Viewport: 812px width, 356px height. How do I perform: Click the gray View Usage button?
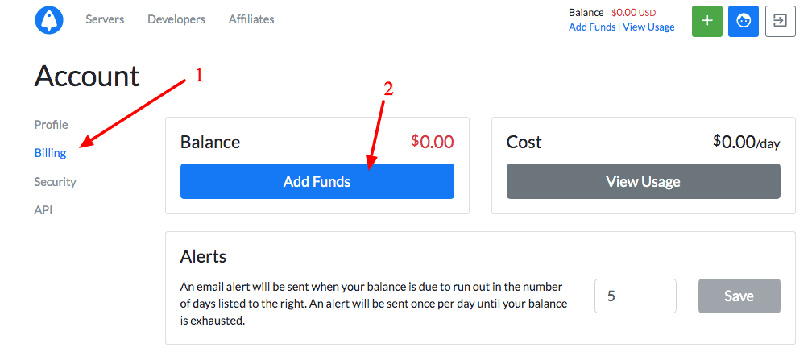coord(643,181)
